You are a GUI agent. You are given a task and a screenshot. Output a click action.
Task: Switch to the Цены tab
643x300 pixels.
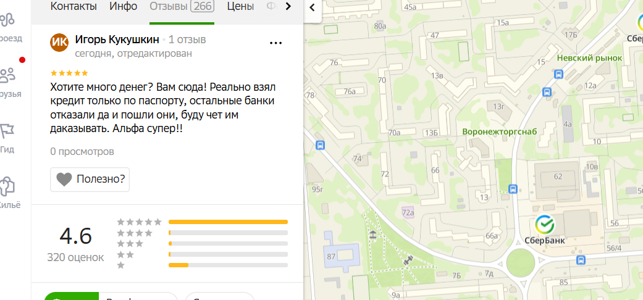240,7
